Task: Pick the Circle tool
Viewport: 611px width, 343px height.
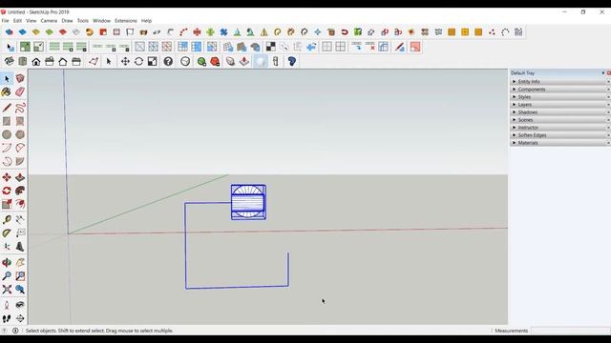Action: [7, 134]
